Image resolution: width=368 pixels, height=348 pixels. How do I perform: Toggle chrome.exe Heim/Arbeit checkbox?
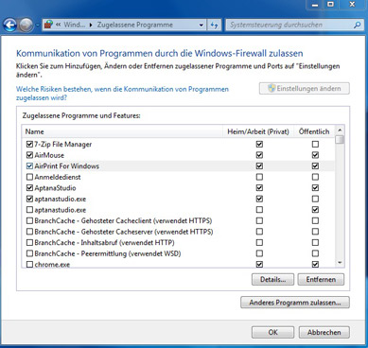(x=259, y=265)
